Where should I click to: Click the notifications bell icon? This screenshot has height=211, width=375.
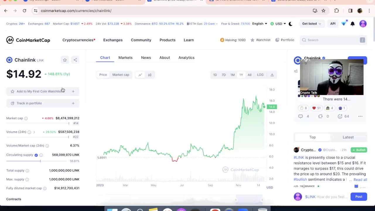click(353, 24)
